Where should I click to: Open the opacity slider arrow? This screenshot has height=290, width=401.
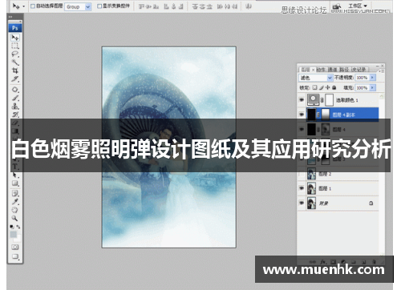click(372, 78)
